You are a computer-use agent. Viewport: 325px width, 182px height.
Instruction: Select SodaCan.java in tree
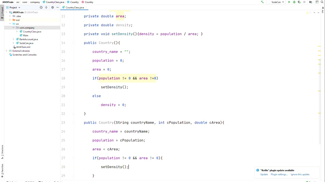26,43
